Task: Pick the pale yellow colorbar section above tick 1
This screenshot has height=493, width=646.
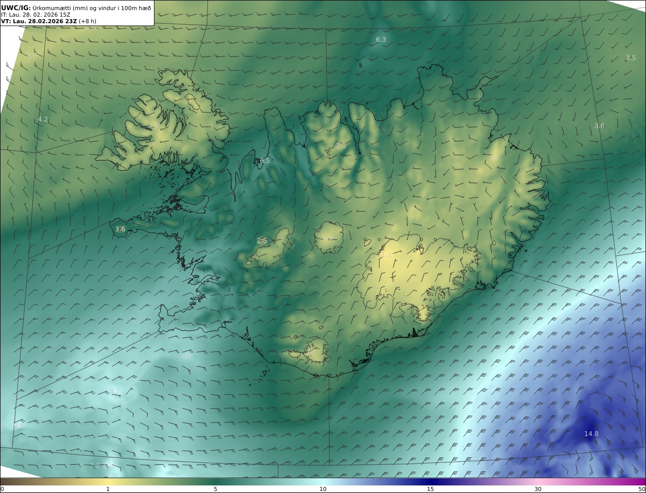Action: (x=108, y=482)
